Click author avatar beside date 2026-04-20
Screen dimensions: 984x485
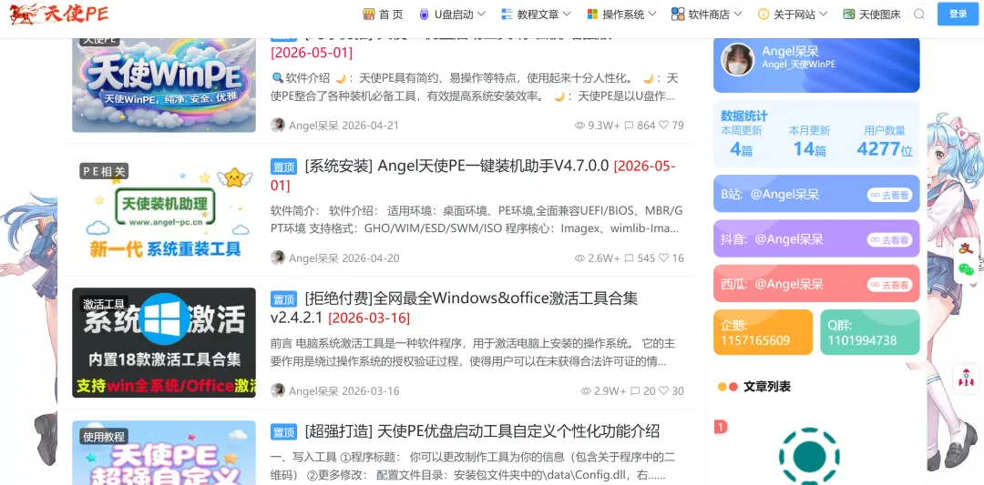(x=278, y=258)
